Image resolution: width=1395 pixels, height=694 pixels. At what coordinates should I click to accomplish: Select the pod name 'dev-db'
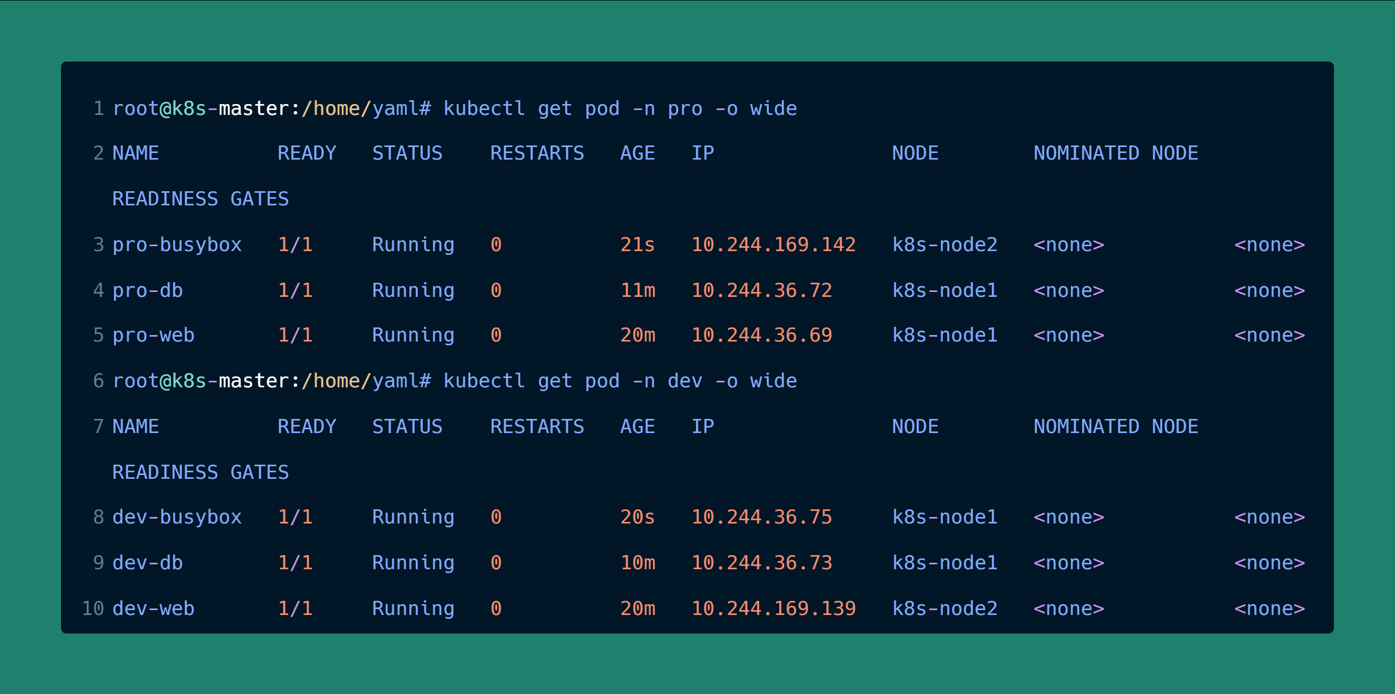148,563
